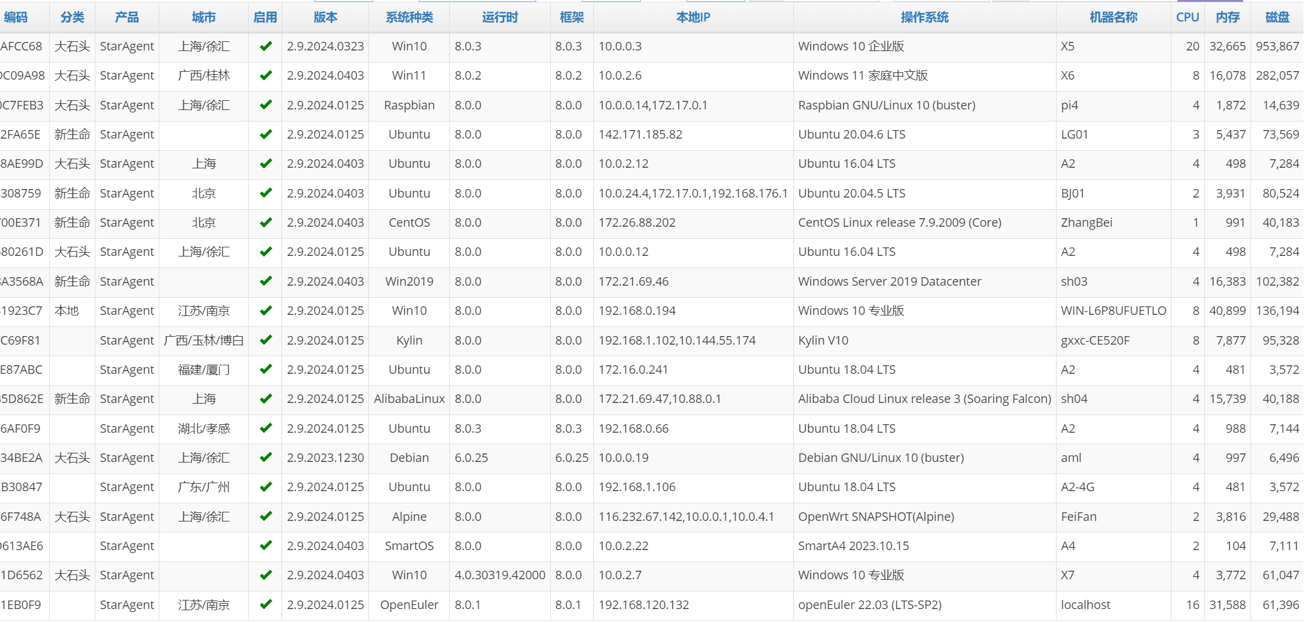This screenshot has width=1304, height=623.
Task: Click Debian GNU/Linux 10 (buster) cell
Action: click(881, 458)
